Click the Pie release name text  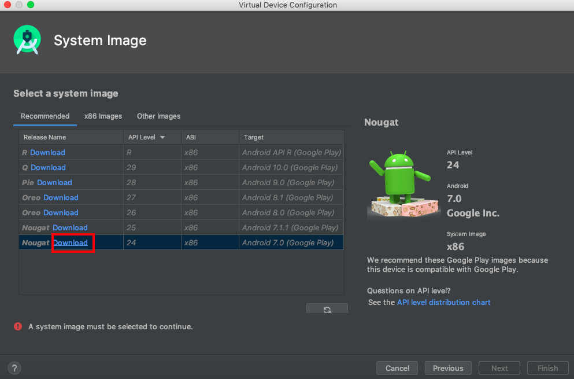pyautogui.click(x=28, y=182)
